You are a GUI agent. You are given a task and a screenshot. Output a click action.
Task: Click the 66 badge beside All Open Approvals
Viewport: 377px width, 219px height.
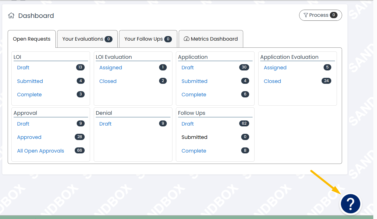80,151
